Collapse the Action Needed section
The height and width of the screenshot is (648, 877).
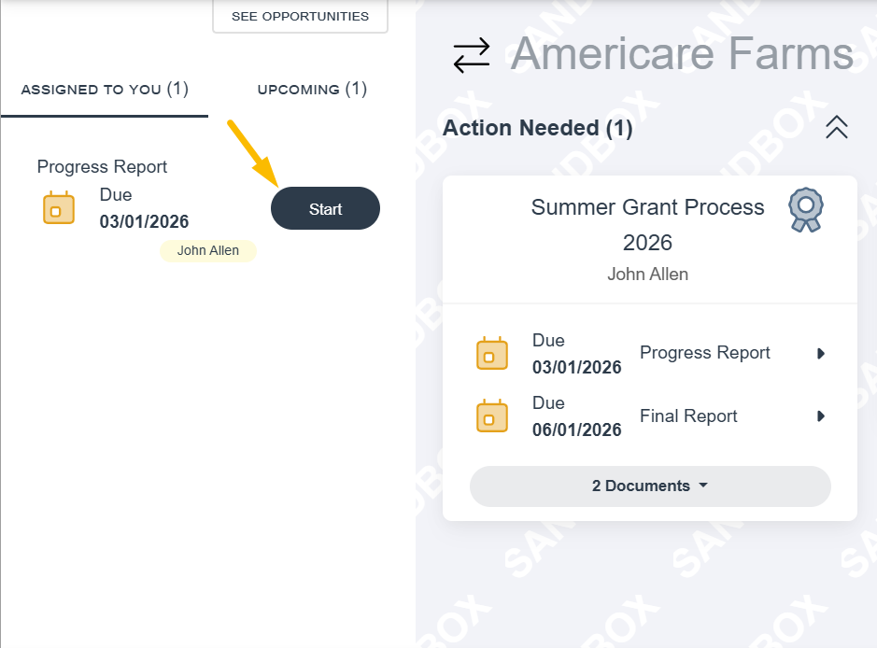point(837,127)
